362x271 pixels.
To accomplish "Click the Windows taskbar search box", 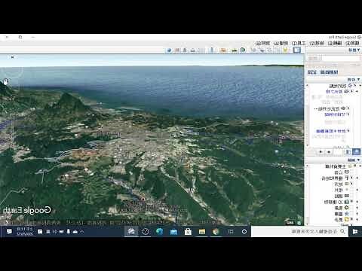I will click(300, 231).
